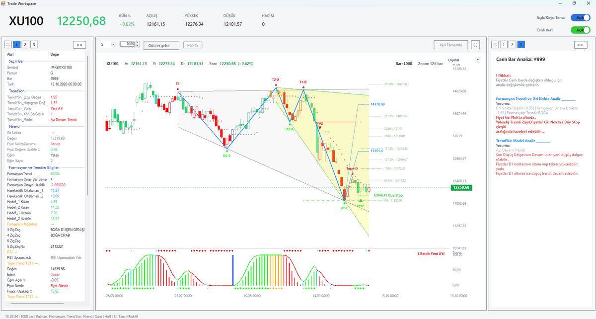The width and height of the screenshot is (596, 319).
Task: Open the period dropdown showing G
Action: coord(108,44)
